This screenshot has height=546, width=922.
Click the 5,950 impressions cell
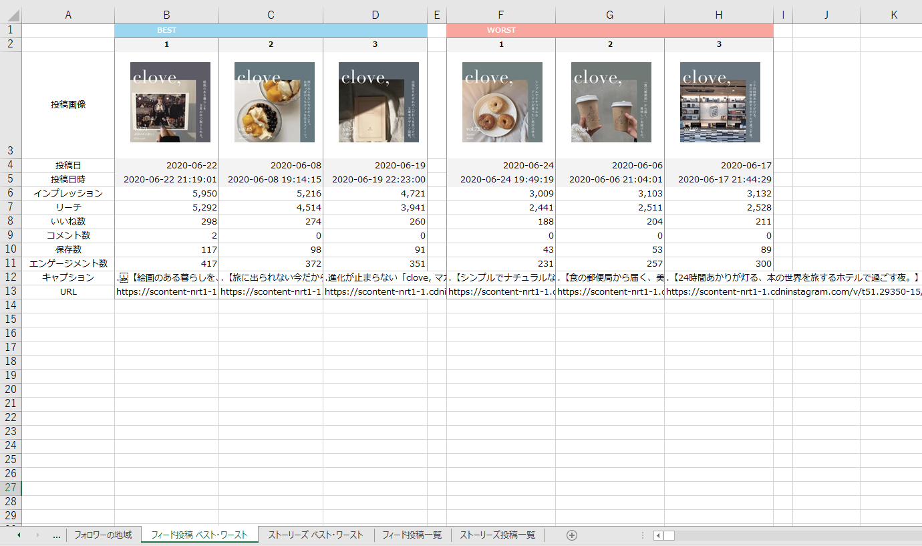tap(166, 193)
